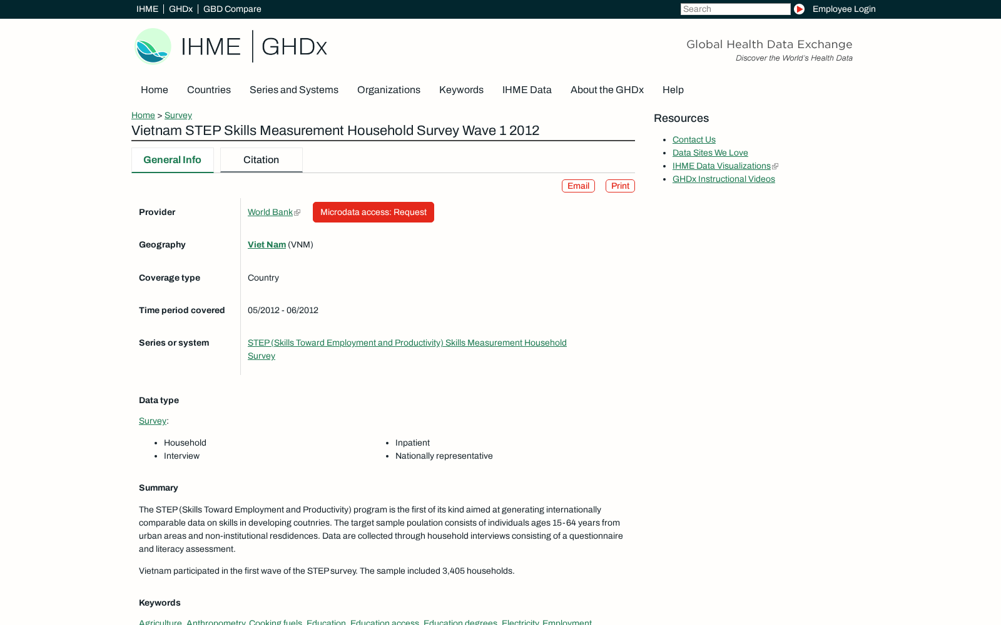Click the Summary section heading
The image size is (1001, 625).
pyautogui.click(x=158, y=487)
